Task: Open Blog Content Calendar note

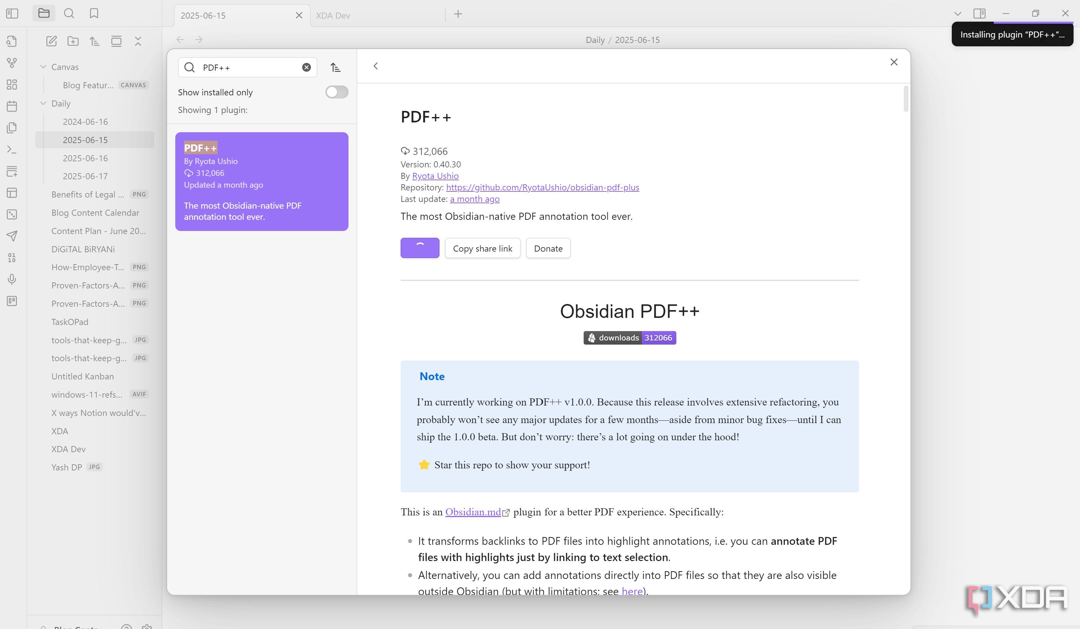Action: pos(94,212)
